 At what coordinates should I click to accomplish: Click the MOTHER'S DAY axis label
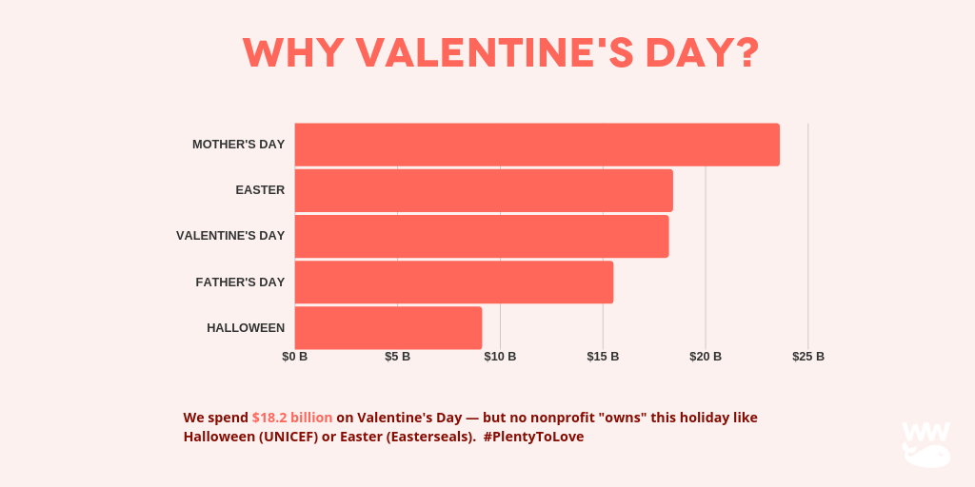[x=238, y=145]
